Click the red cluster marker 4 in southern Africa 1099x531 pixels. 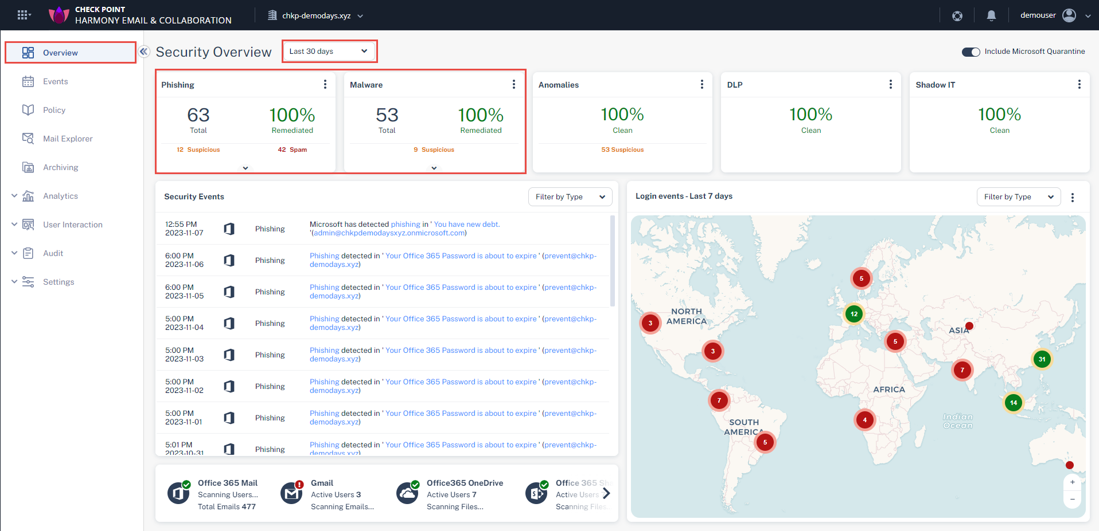[865, 420]
